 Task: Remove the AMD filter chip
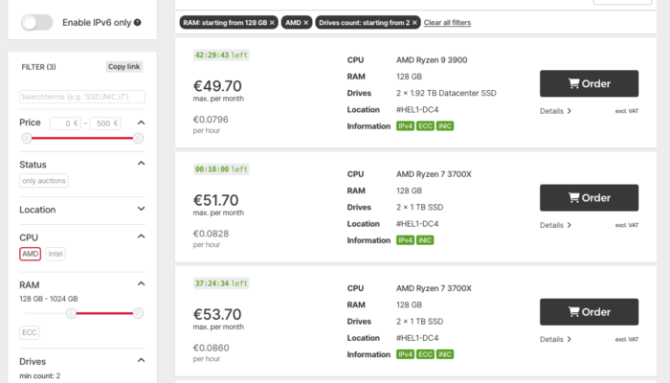point(306,22)
